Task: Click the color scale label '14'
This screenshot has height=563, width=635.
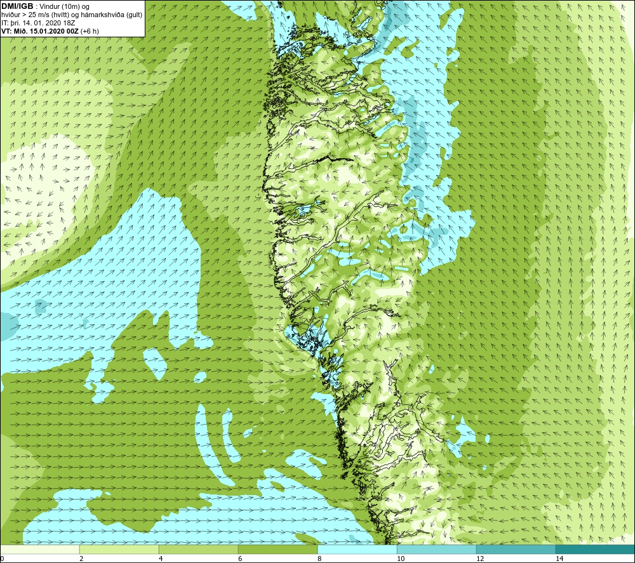Action: click(x=559, y=559)
